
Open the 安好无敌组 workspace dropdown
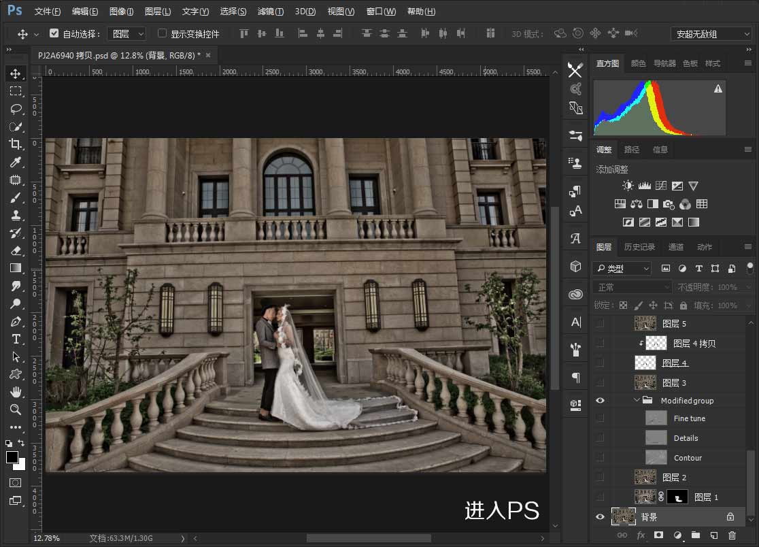point(711,33)
